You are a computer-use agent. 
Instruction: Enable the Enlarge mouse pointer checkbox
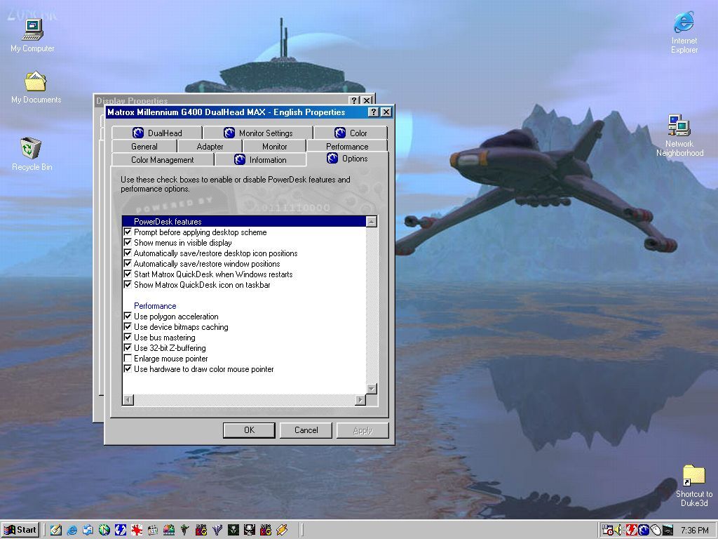128,359
